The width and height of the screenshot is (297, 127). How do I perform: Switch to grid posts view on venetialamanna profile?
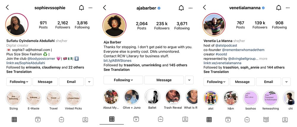[x=209, y=120]
